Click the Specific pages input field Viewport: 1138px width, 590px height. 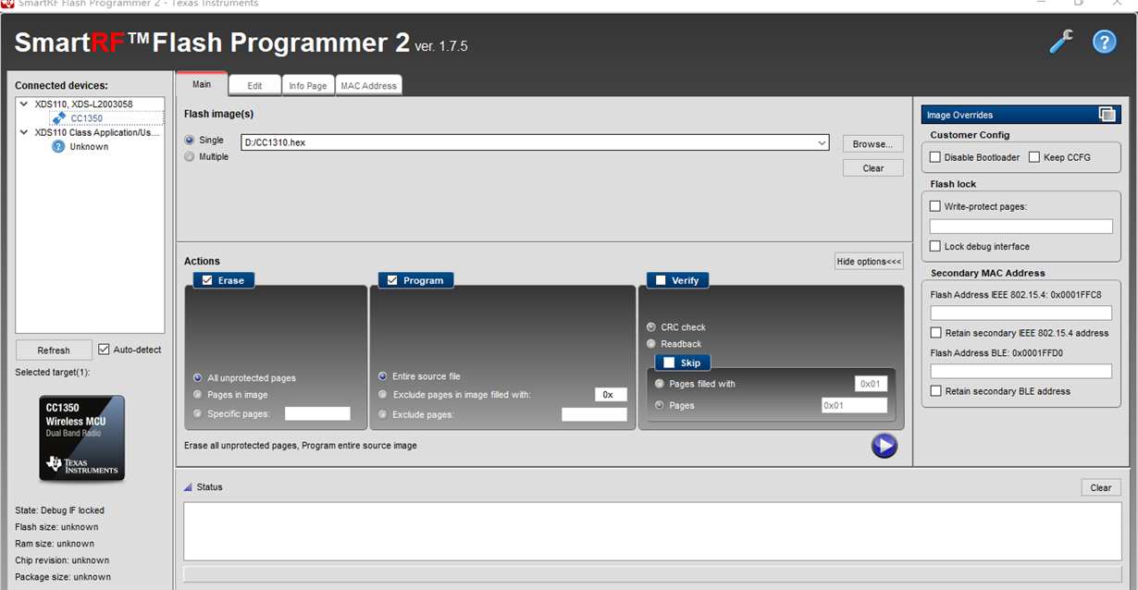[317, 413]
